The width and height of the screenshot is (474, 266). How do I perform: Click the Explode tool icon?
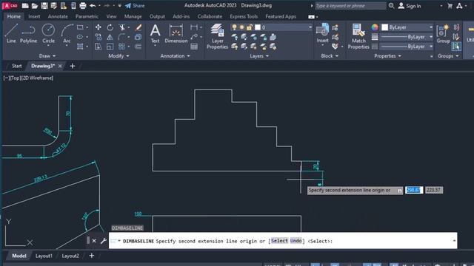pyautogui.click(x=138, y=37)
